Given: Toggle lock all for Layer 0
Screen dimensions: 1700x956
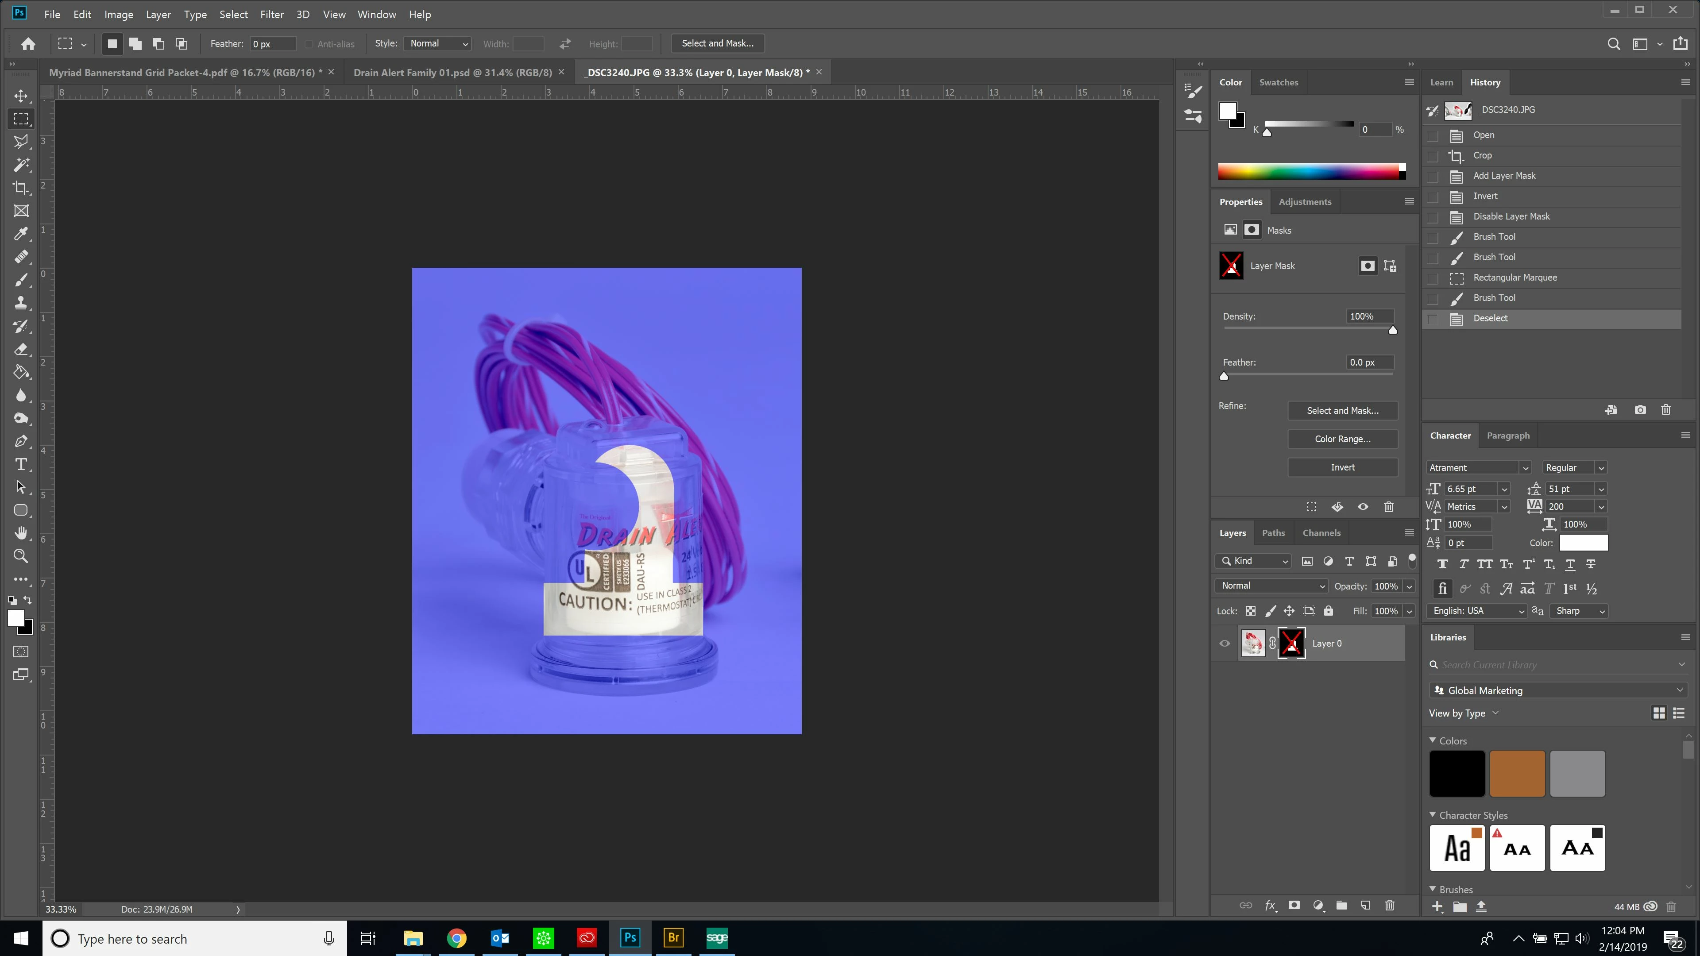Looking at the screenshot, I should 1329,611.
